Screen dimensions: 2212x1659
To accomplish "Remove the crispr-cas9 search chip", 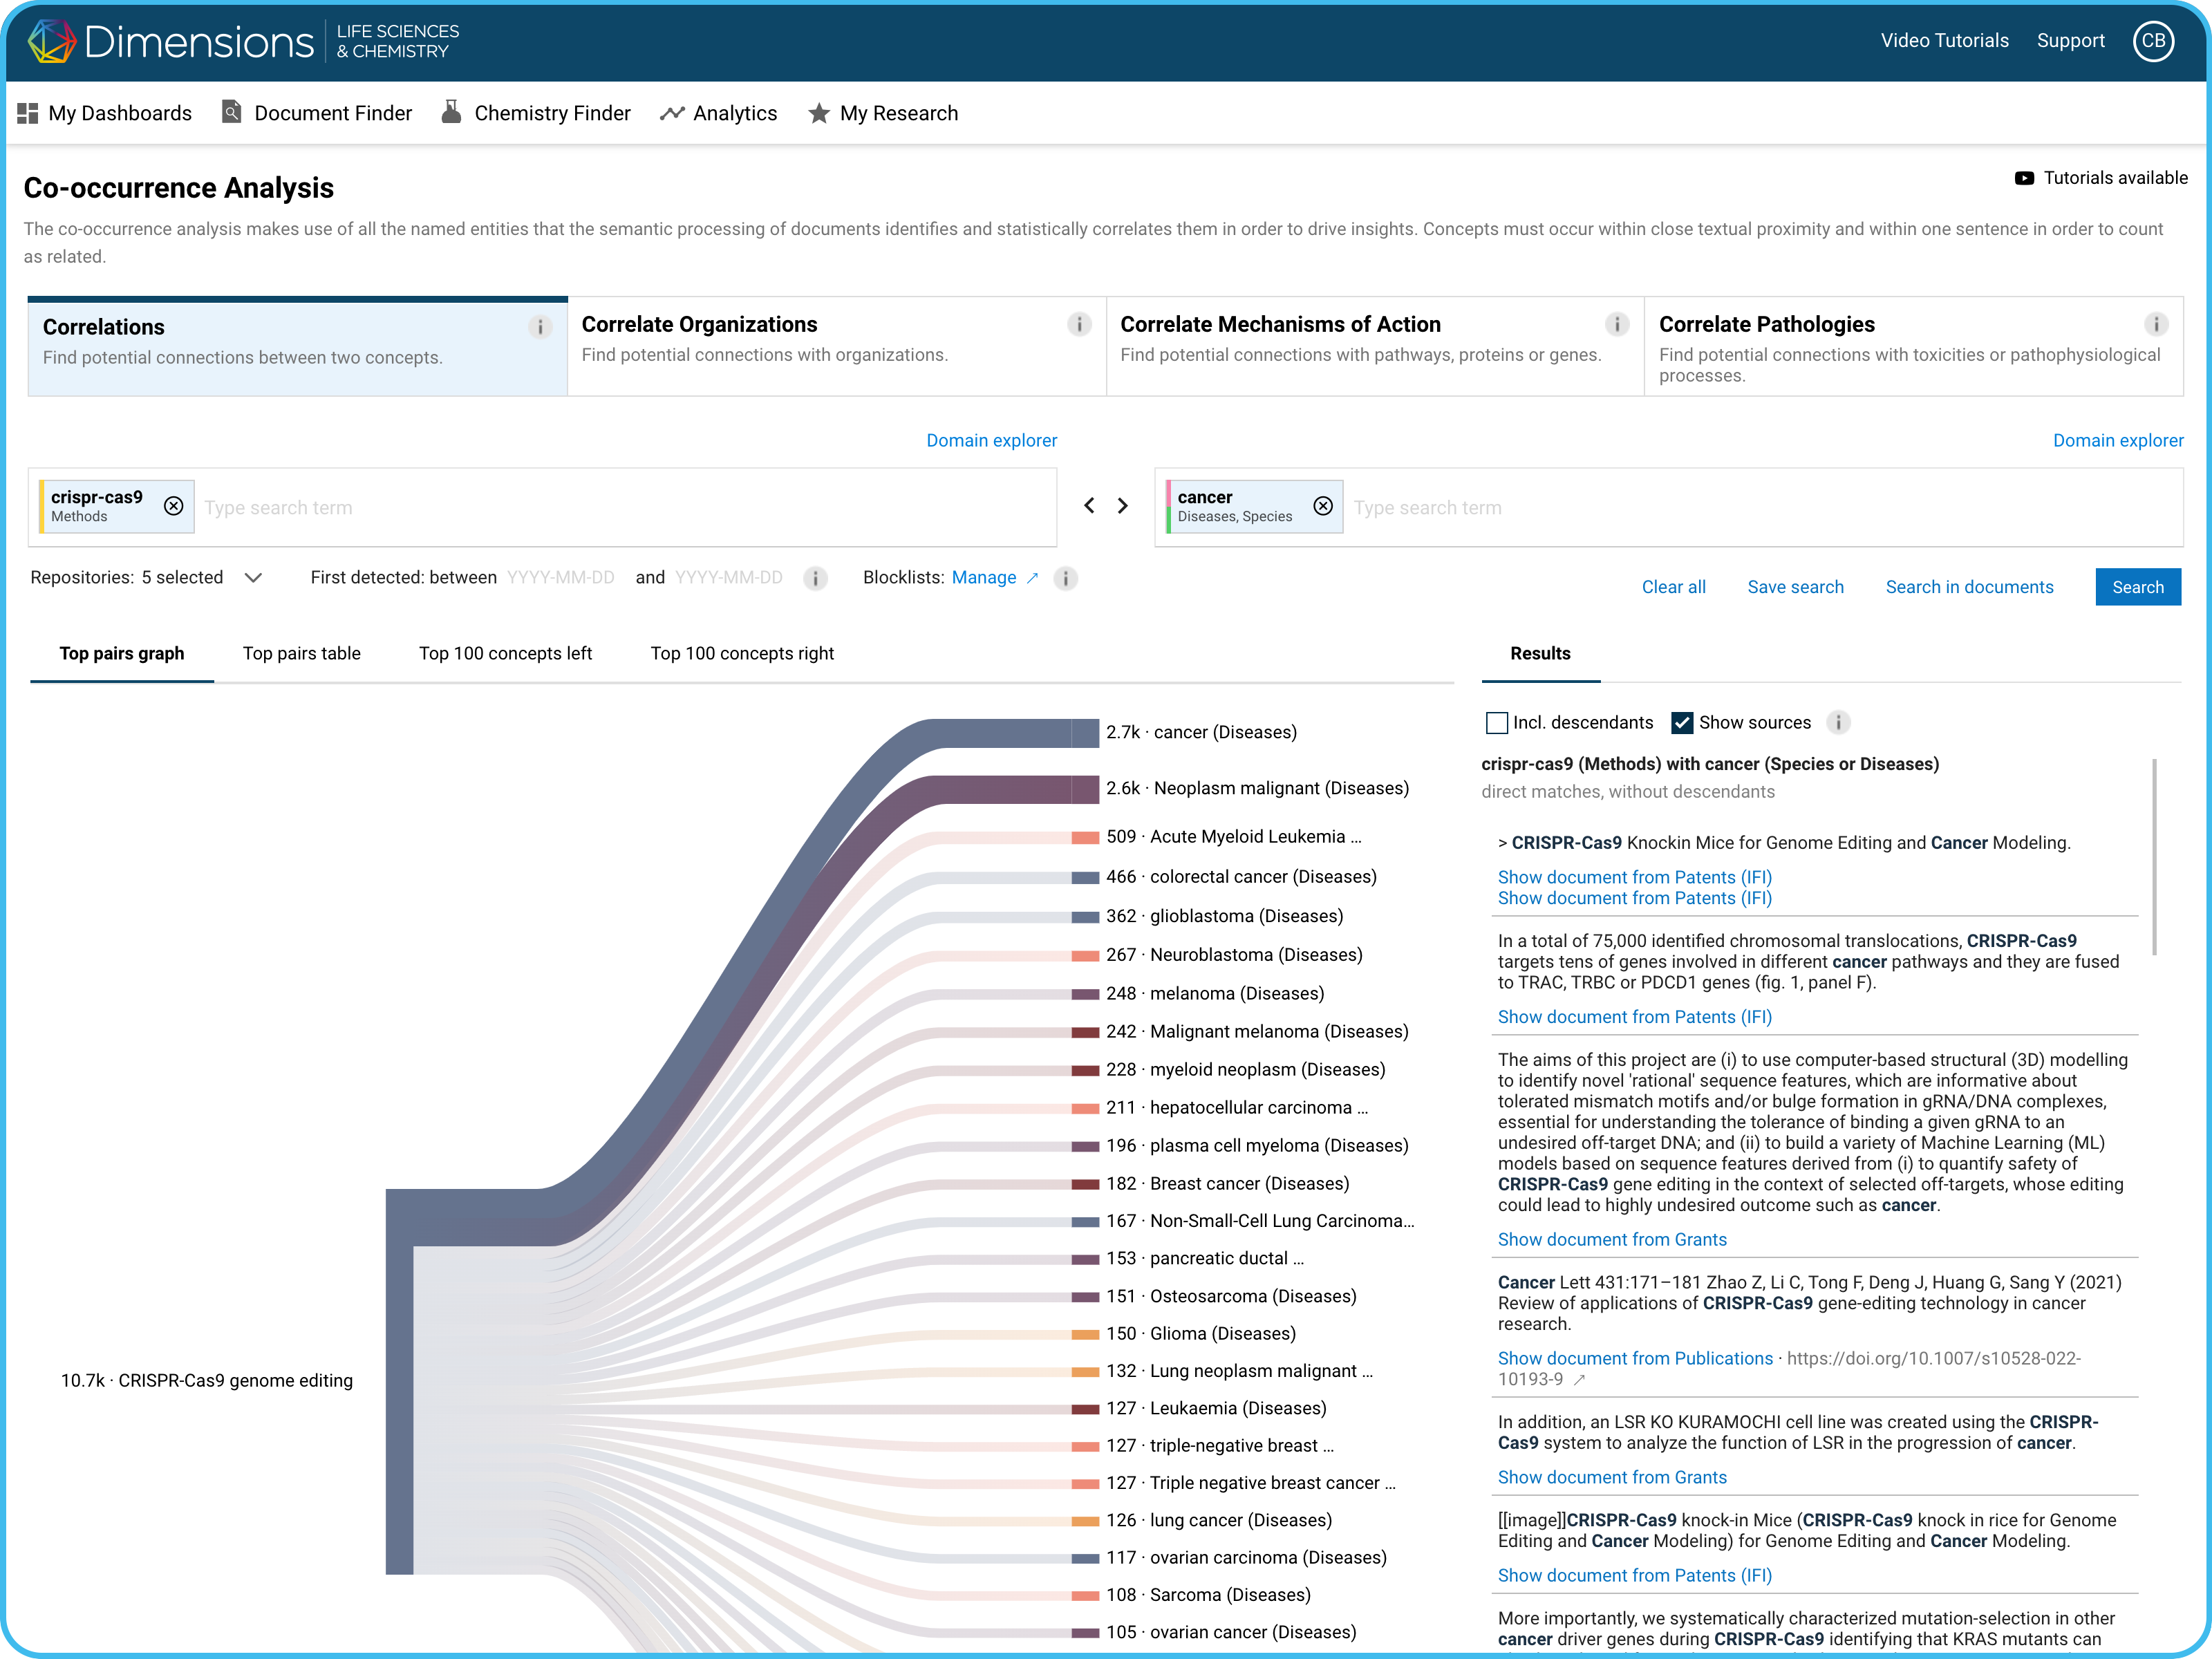I will (x=174, y=506).
